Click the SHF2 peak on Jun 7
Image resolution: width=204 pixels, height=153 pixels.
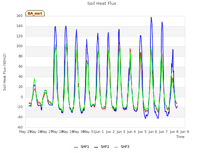162,22
